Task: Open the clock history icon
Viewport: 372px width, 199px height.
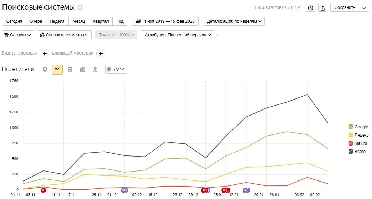Action: point(310,7)
